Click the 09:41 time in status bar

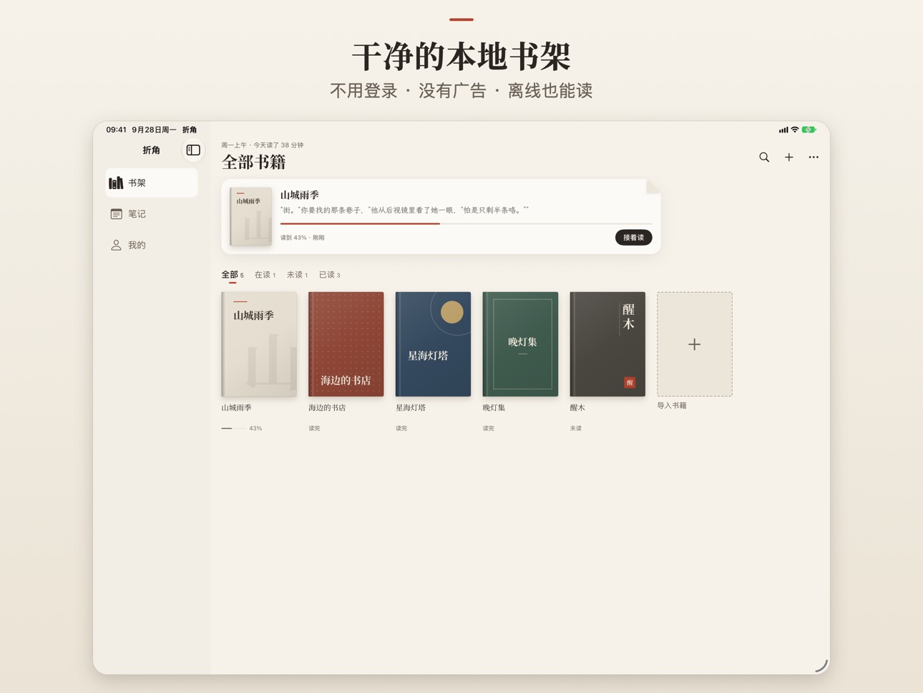pos(117,130)
